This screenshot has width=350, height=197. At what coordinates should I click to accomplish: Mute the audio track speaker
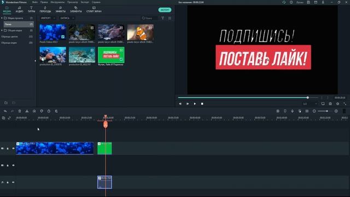(13, 182)
